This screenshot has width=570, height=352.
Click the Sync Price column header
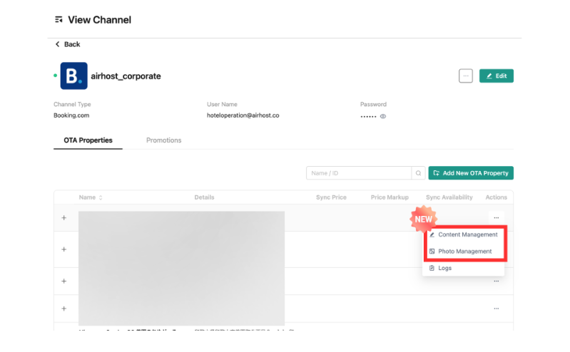click(x=331, y=197)
